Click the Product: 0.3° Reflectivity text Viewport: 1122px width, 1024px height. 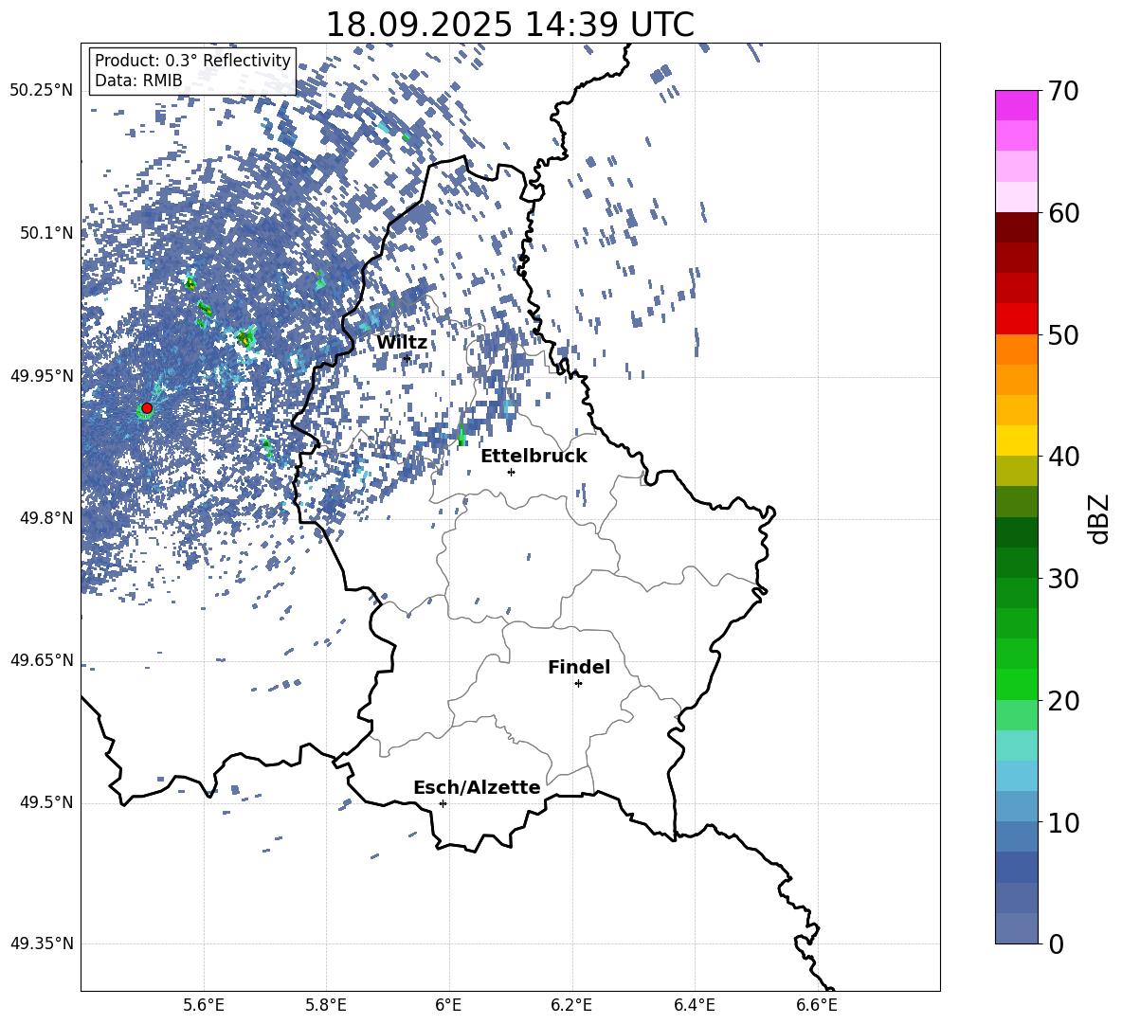coord(192,61)
